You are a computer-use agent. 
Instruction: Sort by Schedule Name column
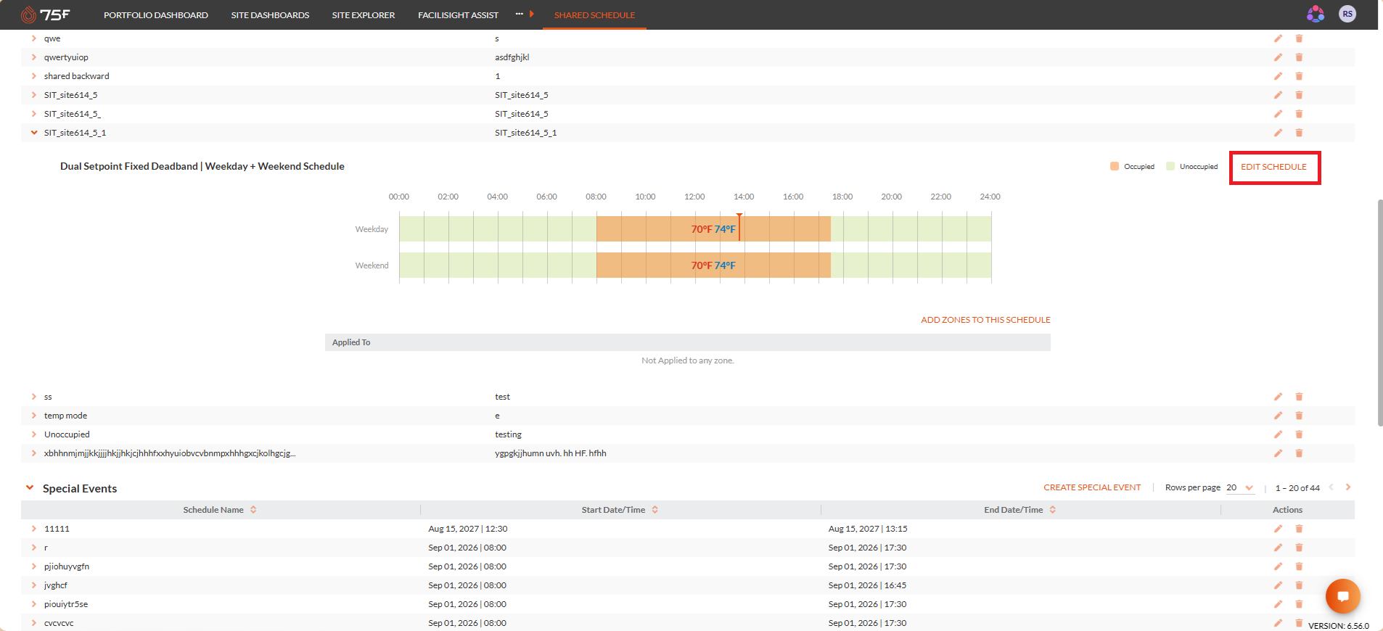253,510
